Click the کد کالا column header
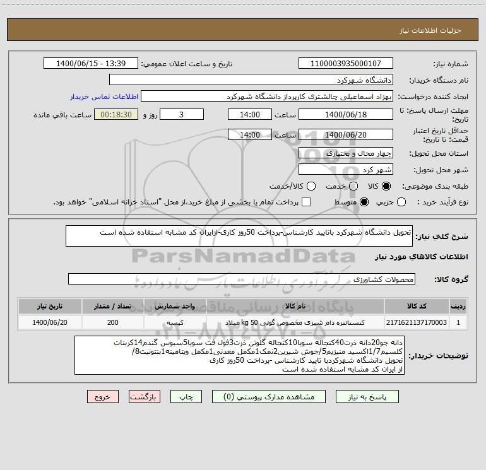Screen dimensions: 486x470 click(417, 306)
